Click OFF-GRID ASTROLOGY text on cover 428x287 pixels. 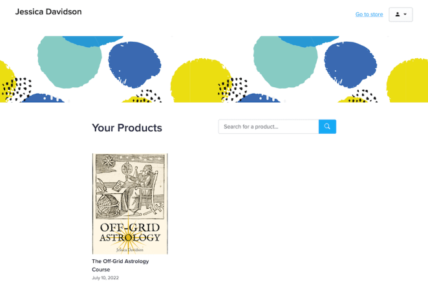point(130,233)
